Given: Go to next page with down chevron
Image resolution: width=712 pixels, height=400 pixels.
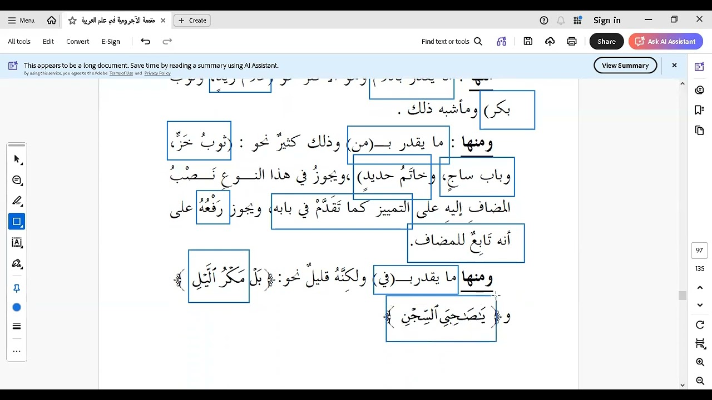Looking at the screenshot, I should (x=700, y=305).
